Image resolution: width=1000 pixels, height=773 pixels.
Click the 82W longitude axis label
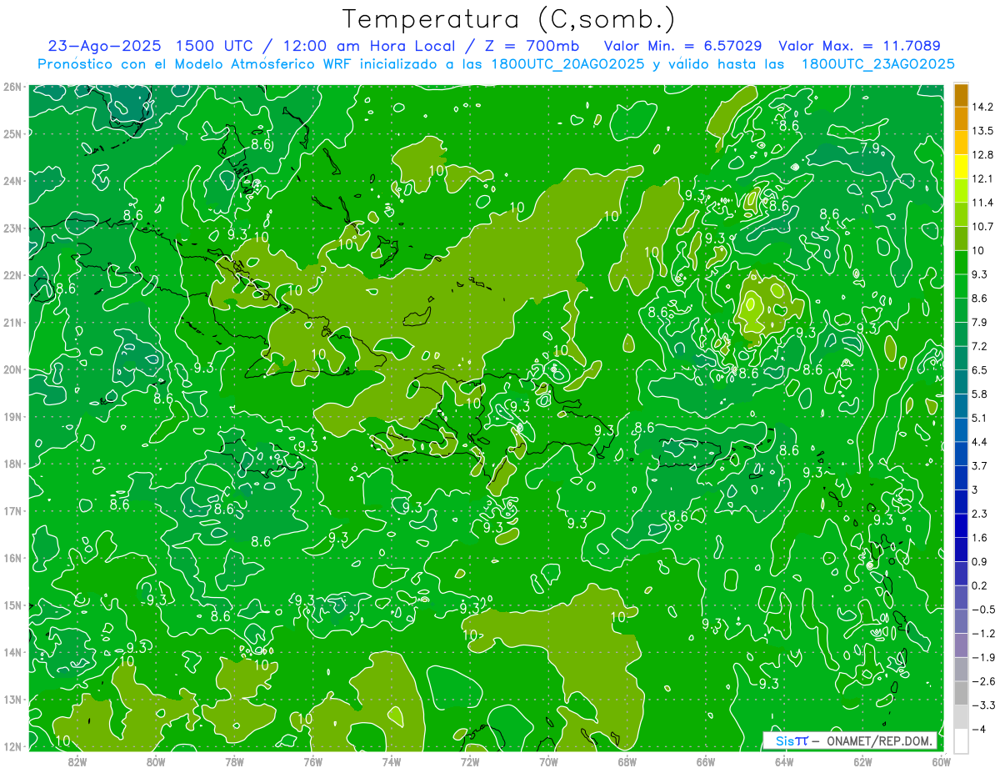[77, 761]
